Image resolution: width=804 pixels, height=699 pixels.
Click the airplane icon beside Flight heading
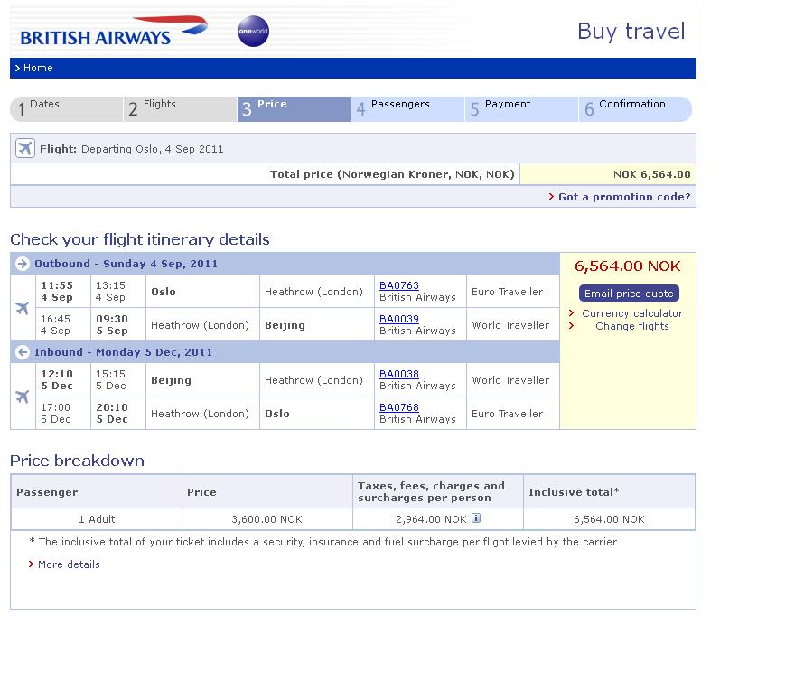click(24, 149)
